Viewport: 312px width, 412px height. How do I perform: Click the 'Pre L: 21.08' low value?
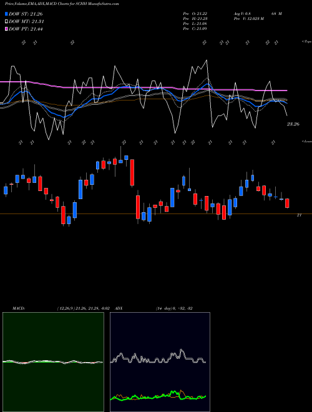(195, 24)
